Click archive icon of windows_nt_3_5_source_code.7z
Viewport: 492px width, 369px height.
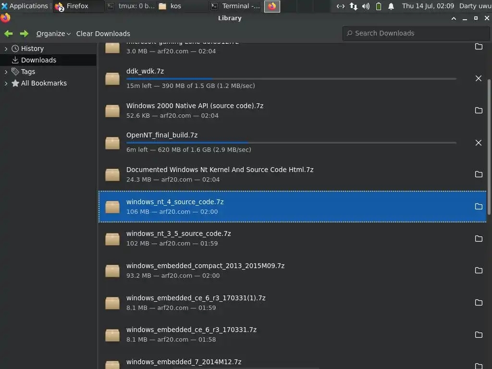pyautogui.click(x=112, y=239)
